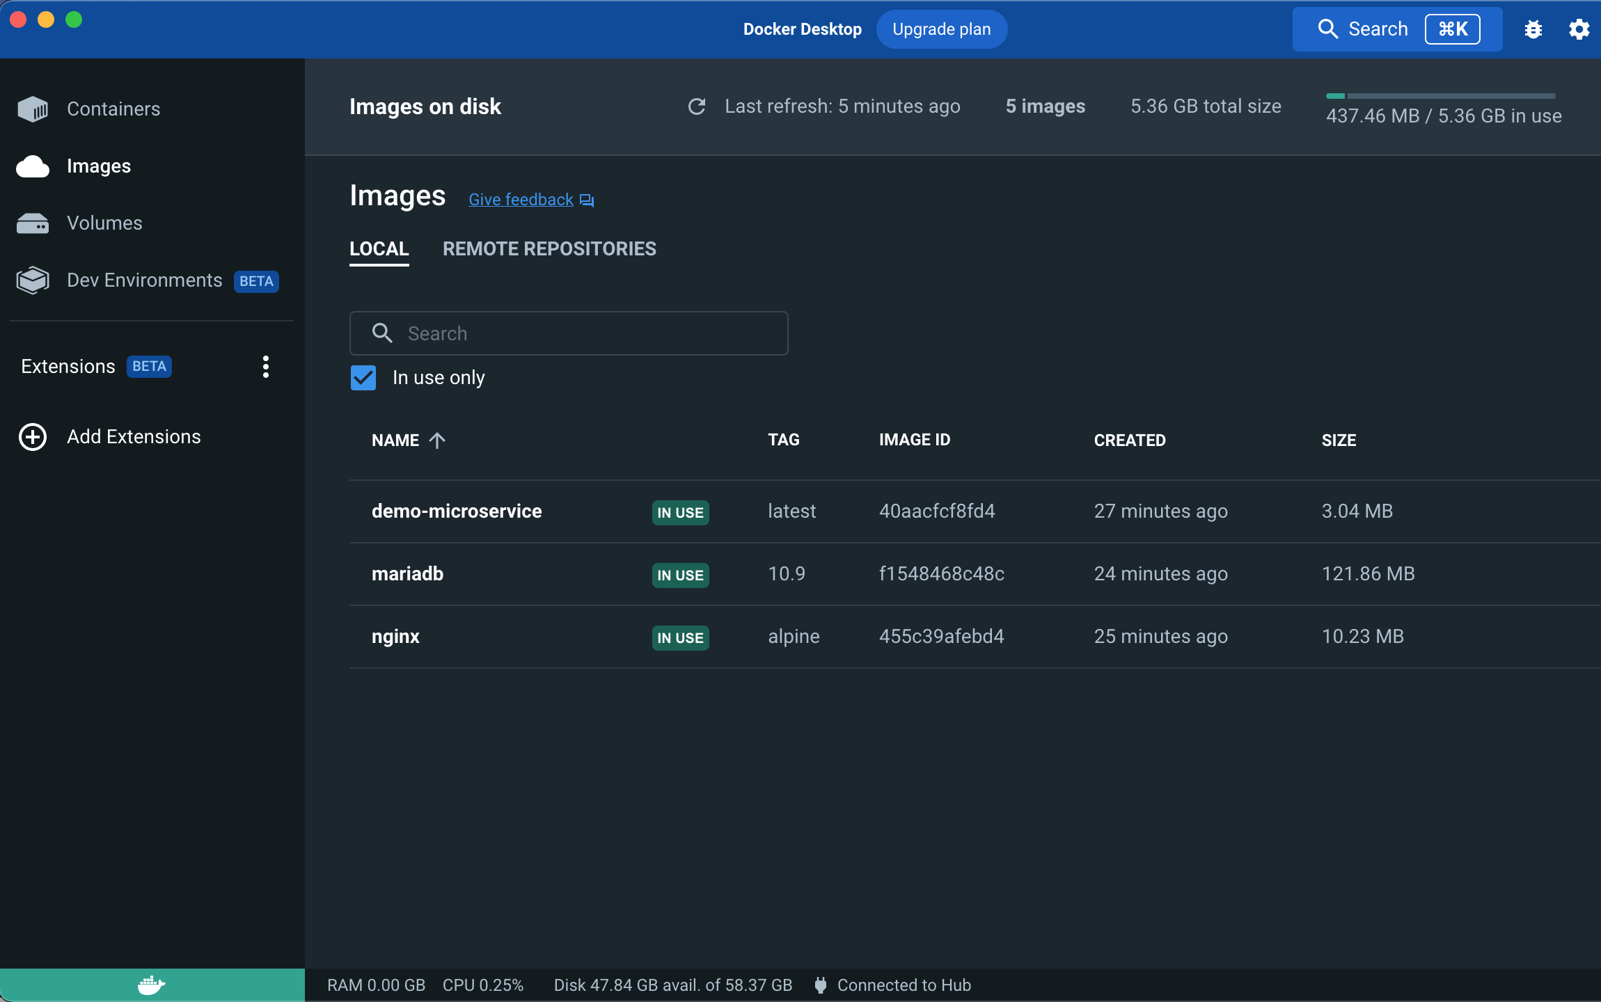The height and width of the screenshot is (1002, 1601).
Task: Open the Containers section icon
Action: tap(33, 109)
